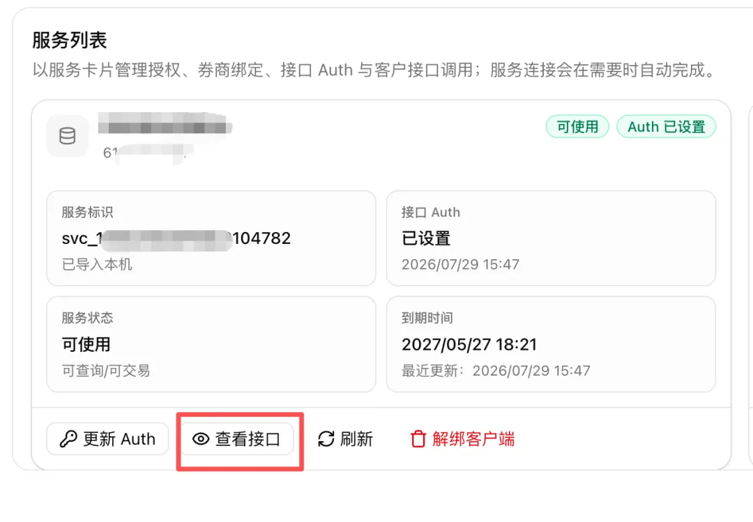Click the expiry date 2027/05/27 18:21
Screen dimensions: 753x522
469,344
